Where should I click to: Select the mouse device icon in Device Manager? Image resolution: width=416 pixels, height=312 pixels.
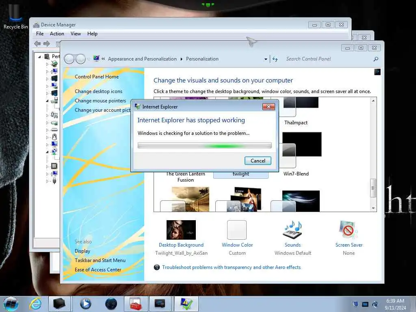[x=54, y=137]
